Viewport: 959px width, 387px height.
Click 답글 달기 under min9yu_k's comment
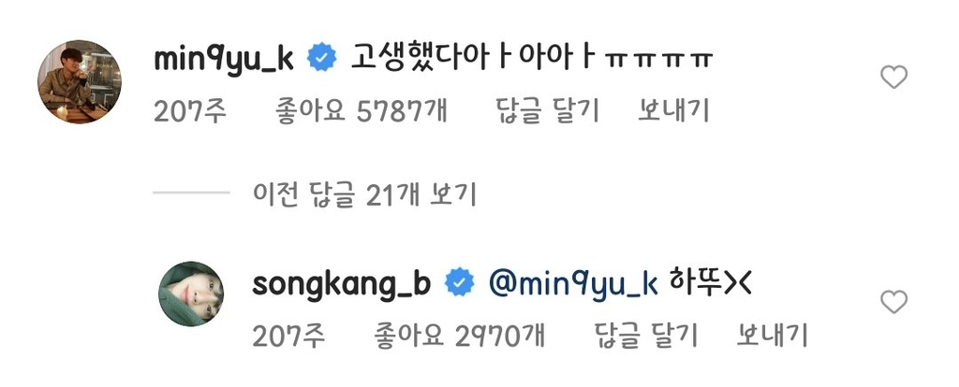point(546,111)
